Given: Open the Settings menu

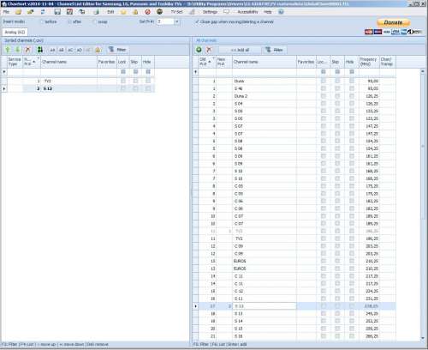Looking at the screenshot, I should click(x=210, y=12).
